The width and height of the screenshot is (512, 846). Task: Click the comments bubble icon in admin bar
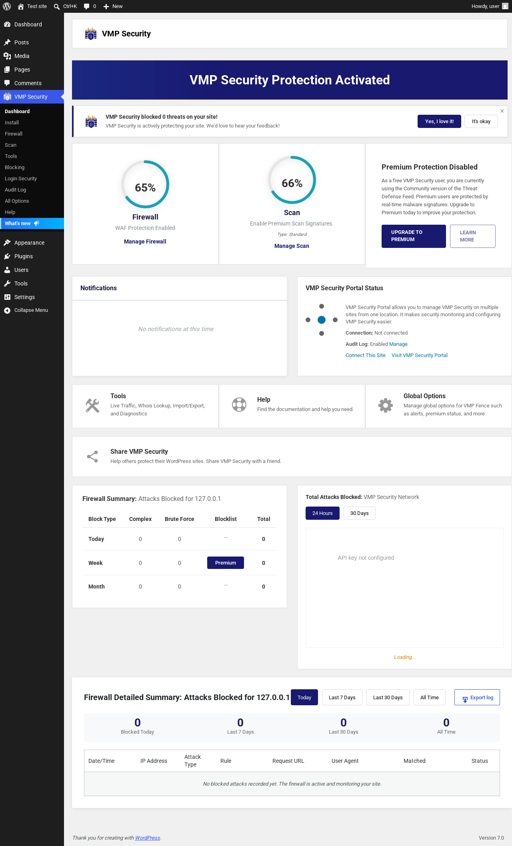[x=86, y=6]
